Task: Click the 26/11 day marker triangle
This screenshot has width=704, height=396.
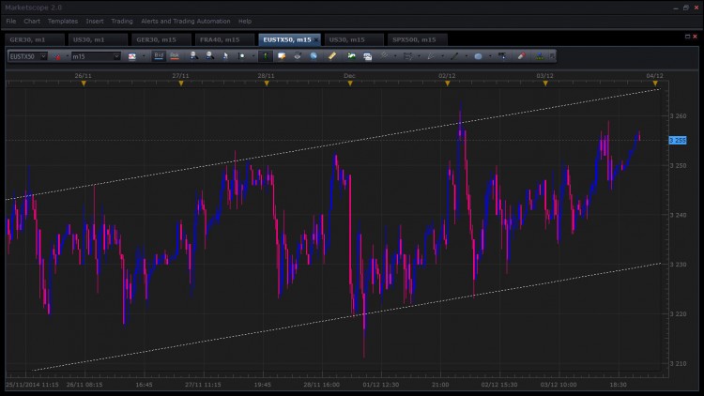Action: point(84,84)
